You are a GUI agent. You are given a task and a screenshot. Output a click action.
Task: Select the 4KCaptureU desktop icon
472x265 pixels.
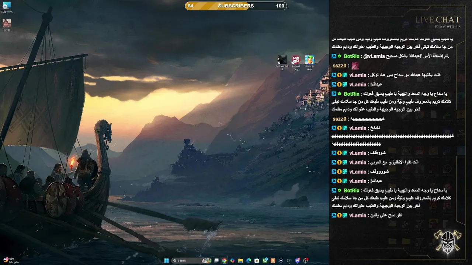[x=7, y=7]
